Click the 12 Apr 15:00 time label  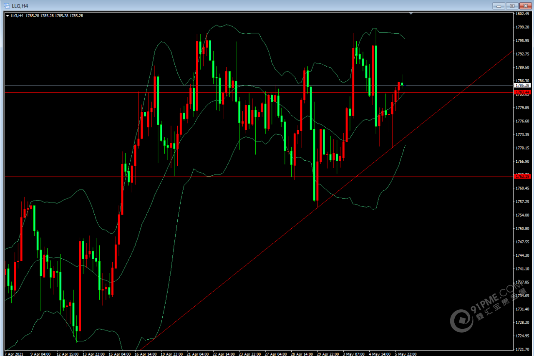pyautogui.click(x=67, y=354)
